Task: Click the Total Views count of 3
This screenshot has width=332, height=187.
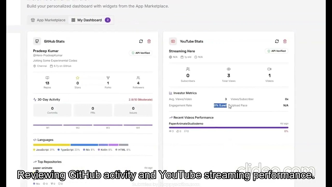Action: pyautogui.click(x=229, y=76)
